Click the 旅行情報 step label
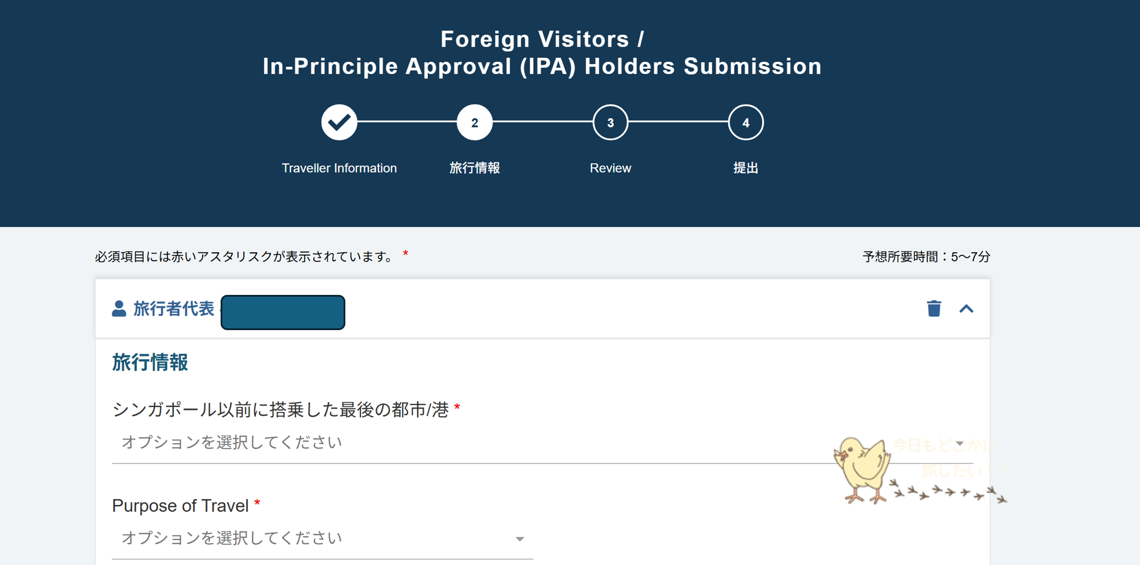Image resolution: width=1140 pixels, height=565 pixels. point(475,168)
